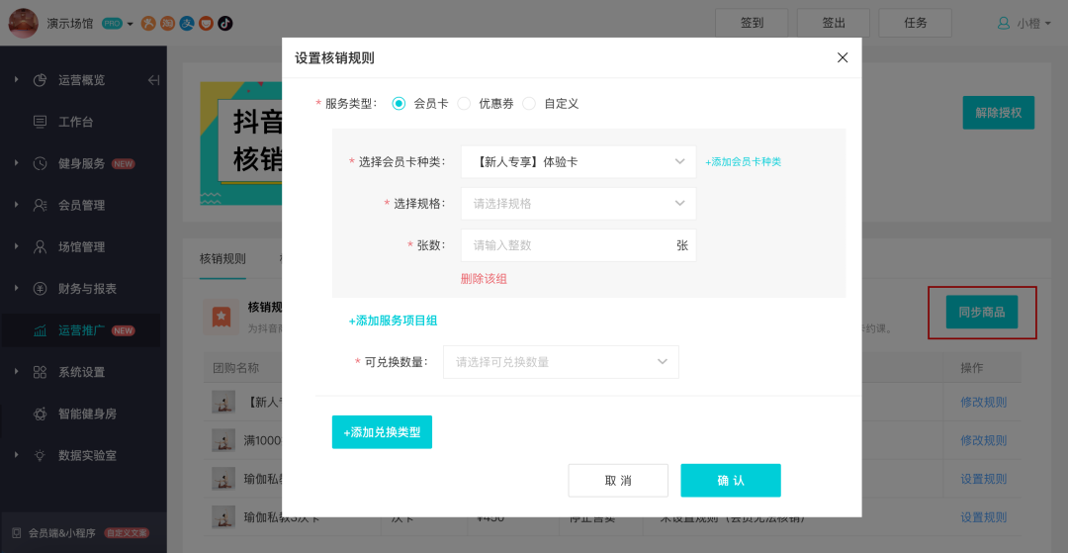
Task: Select the 优惠券 radio option
Action: (464, 103)
